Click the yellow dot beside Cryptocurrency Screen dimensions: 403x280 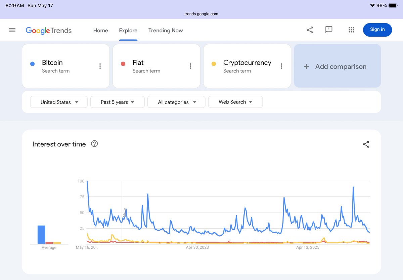coord(214,64)
